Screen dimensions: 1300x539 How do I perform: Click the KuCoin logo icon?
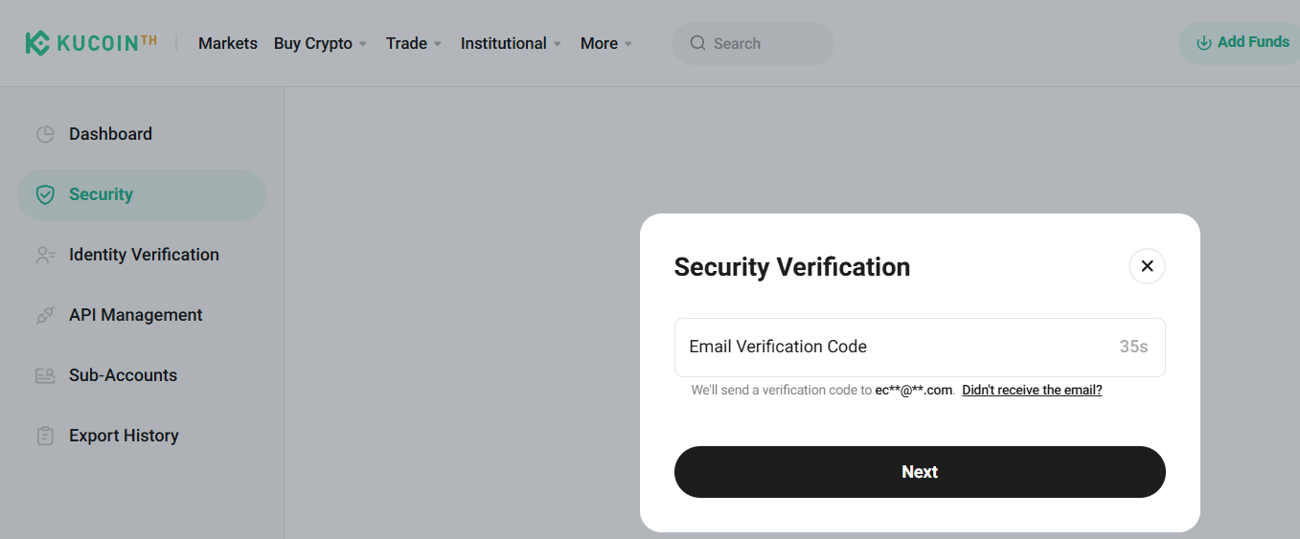[x=37, y=43]
